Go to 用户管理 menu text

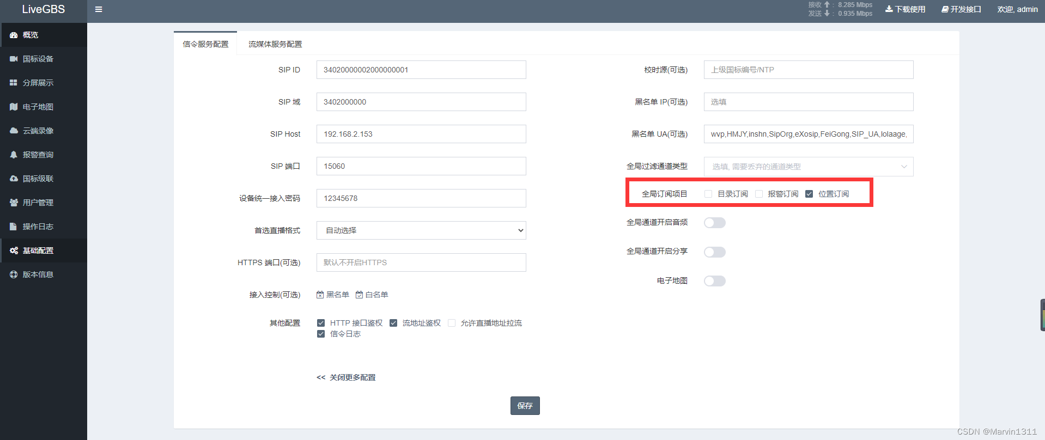38,203
